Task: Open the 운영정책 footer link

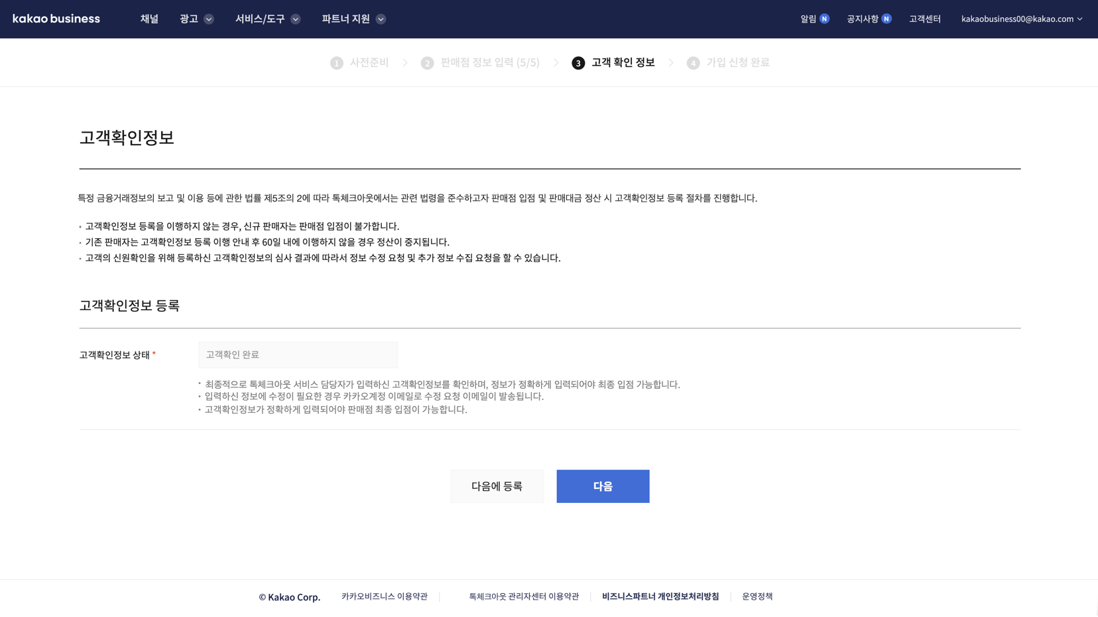Action: coord(757,596)
